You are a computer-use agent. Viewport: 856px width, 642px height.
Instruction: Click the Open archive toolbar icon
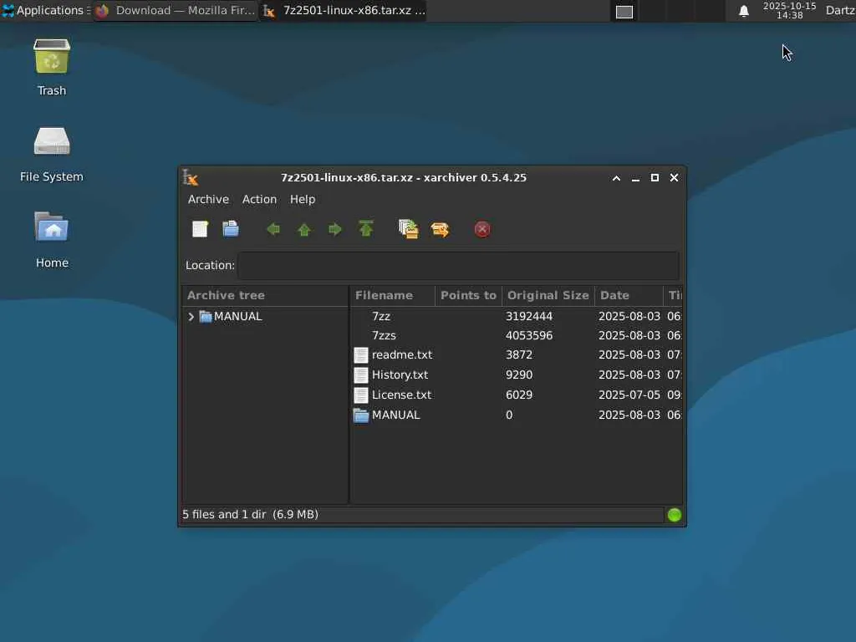[x=231, y=229]
